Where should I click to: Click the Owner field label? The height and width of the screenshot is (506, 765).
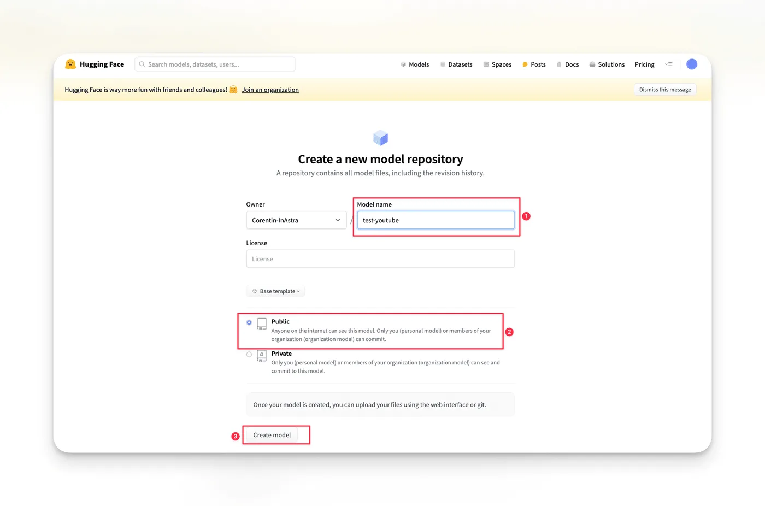(255, 204)
